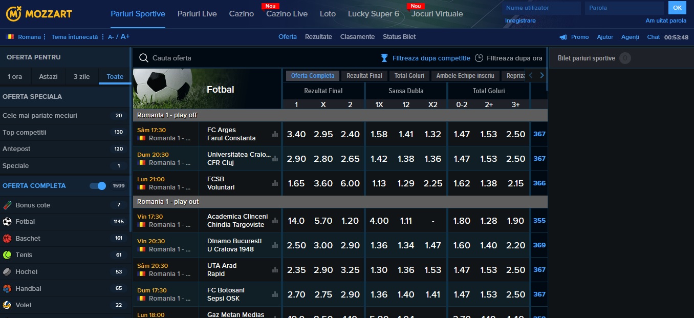
Task: Click the Nume utilizator field
Action: point(541,8)
